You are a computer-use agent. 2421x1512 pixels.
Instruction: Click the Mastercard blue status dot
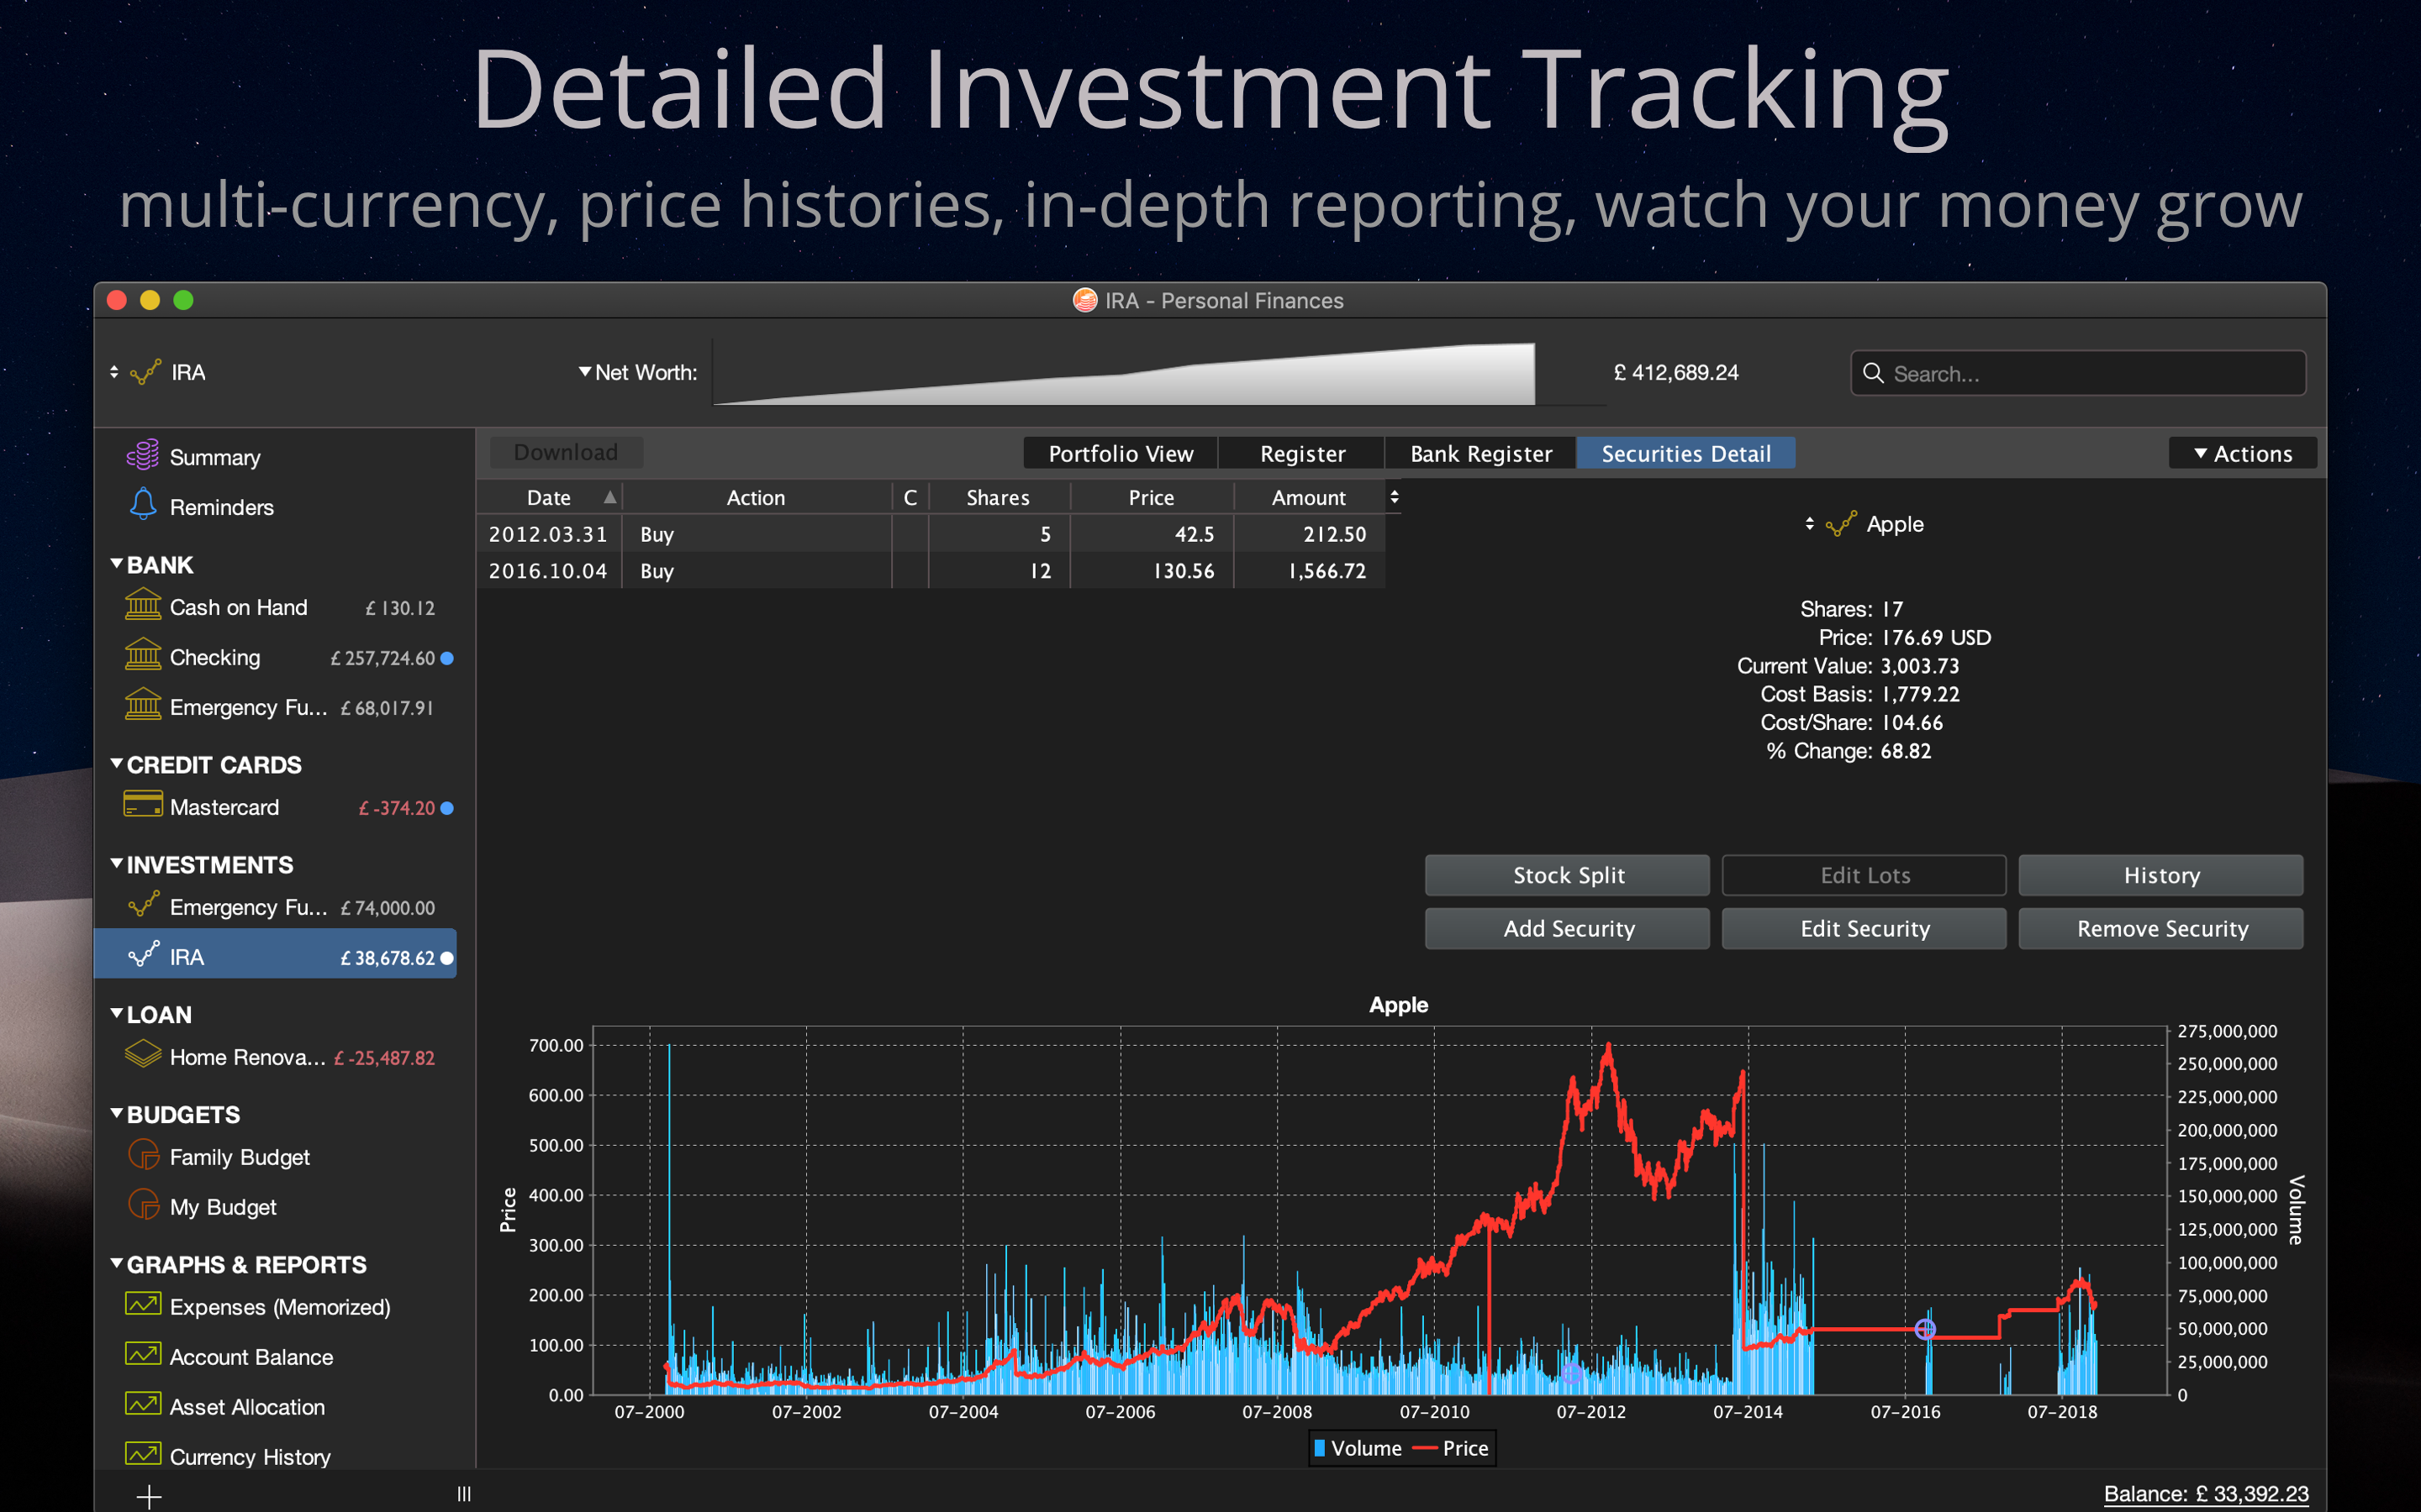[447, 808]
